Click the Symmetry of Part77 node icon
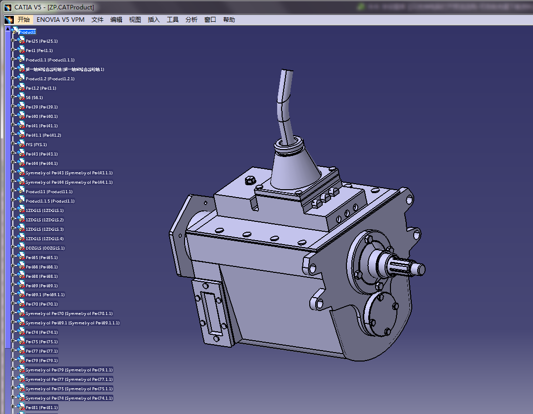Viewport: 533px width, 414px height. 21,379
